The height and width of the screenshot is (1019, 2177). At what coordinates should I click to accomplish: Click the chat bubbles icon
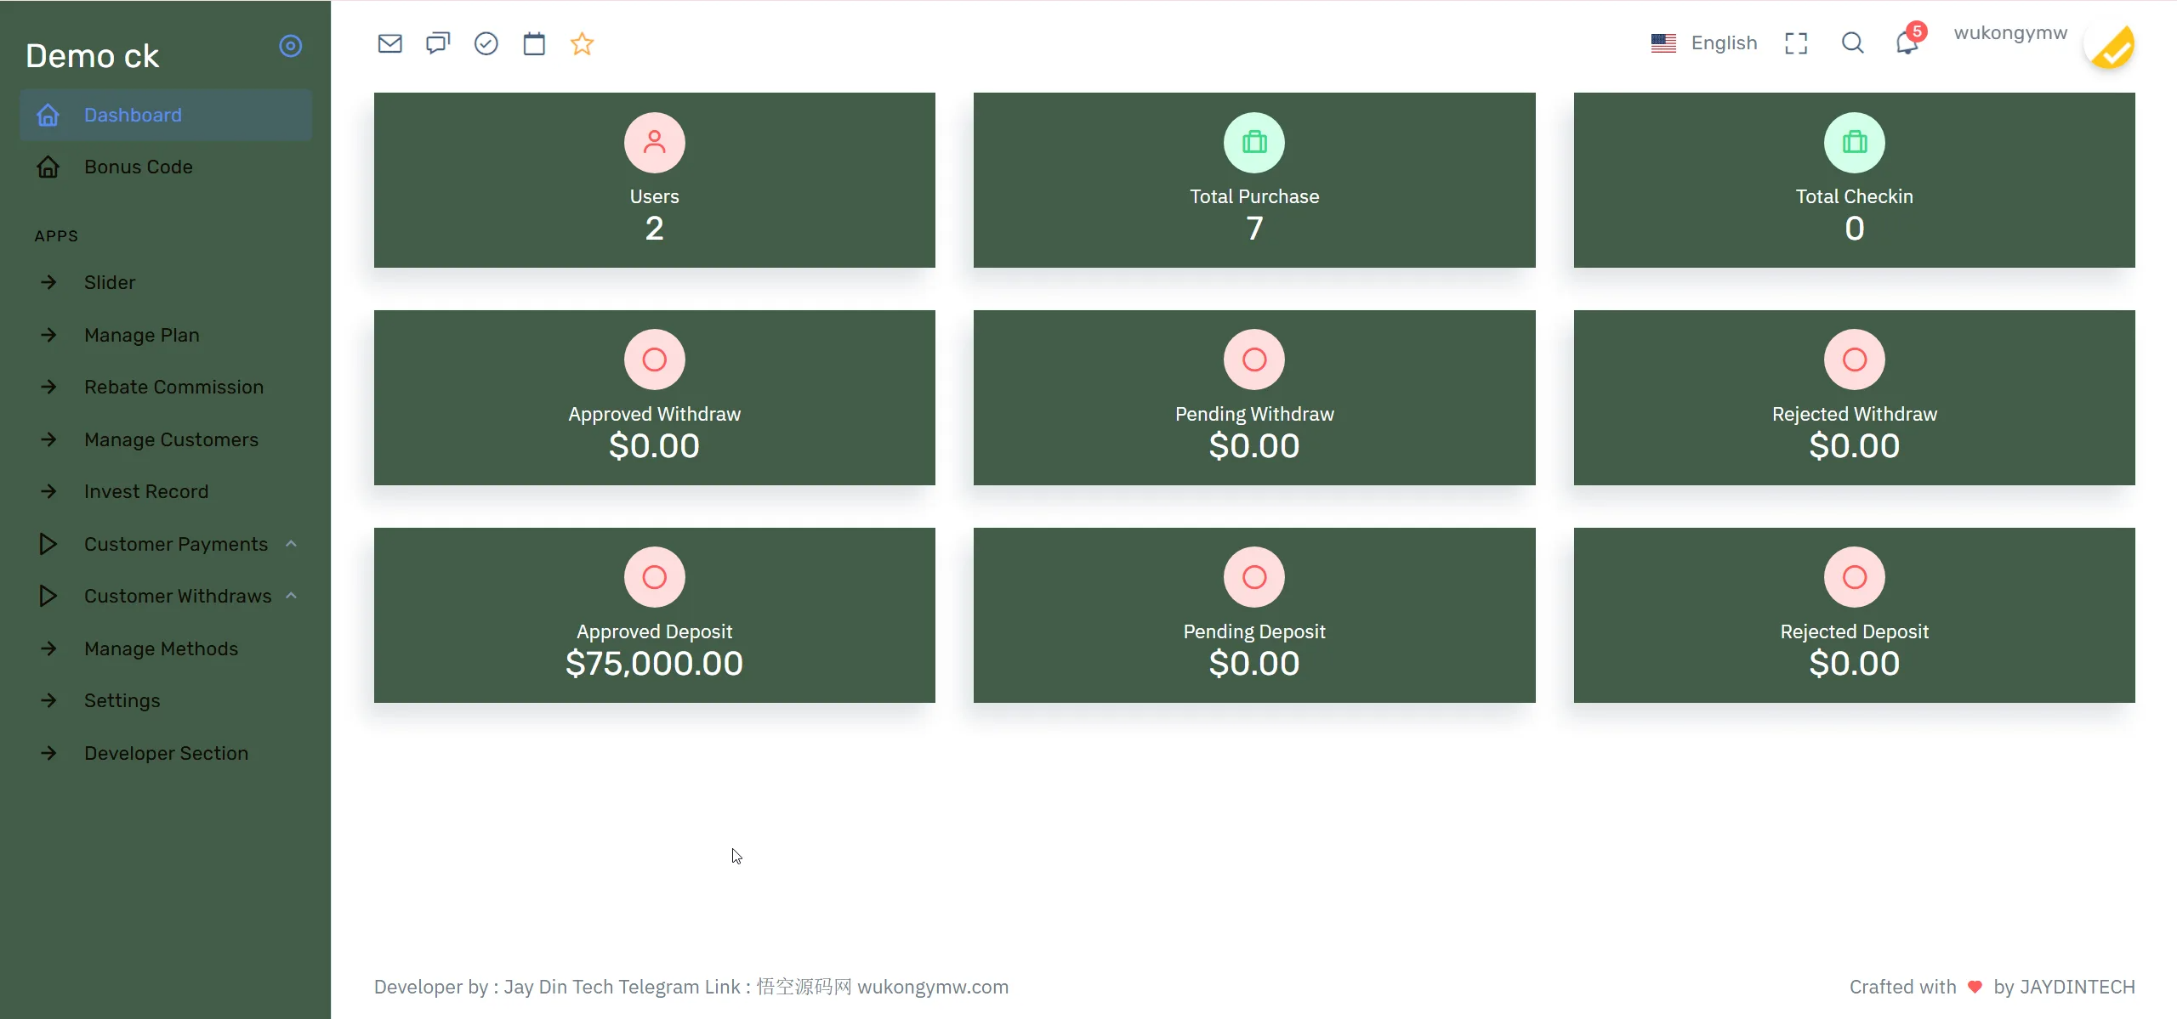click(438, 43)
